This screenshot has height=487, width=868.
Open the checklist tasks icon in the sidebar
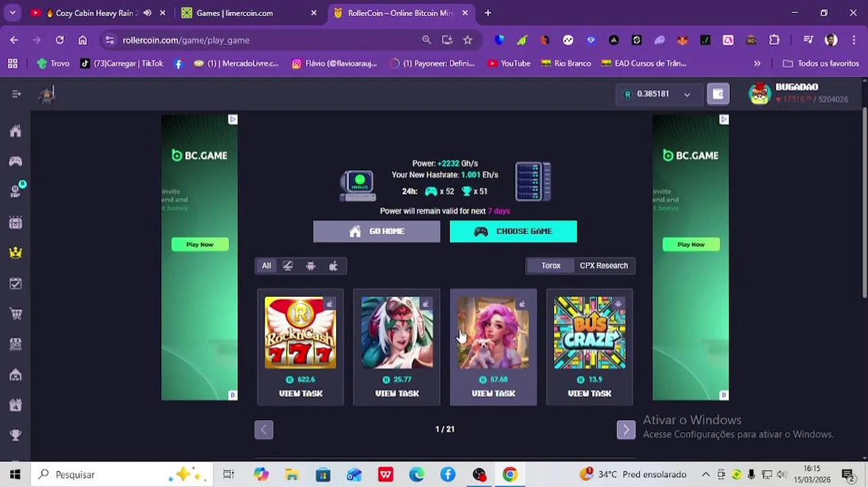[x=16, y=283]
